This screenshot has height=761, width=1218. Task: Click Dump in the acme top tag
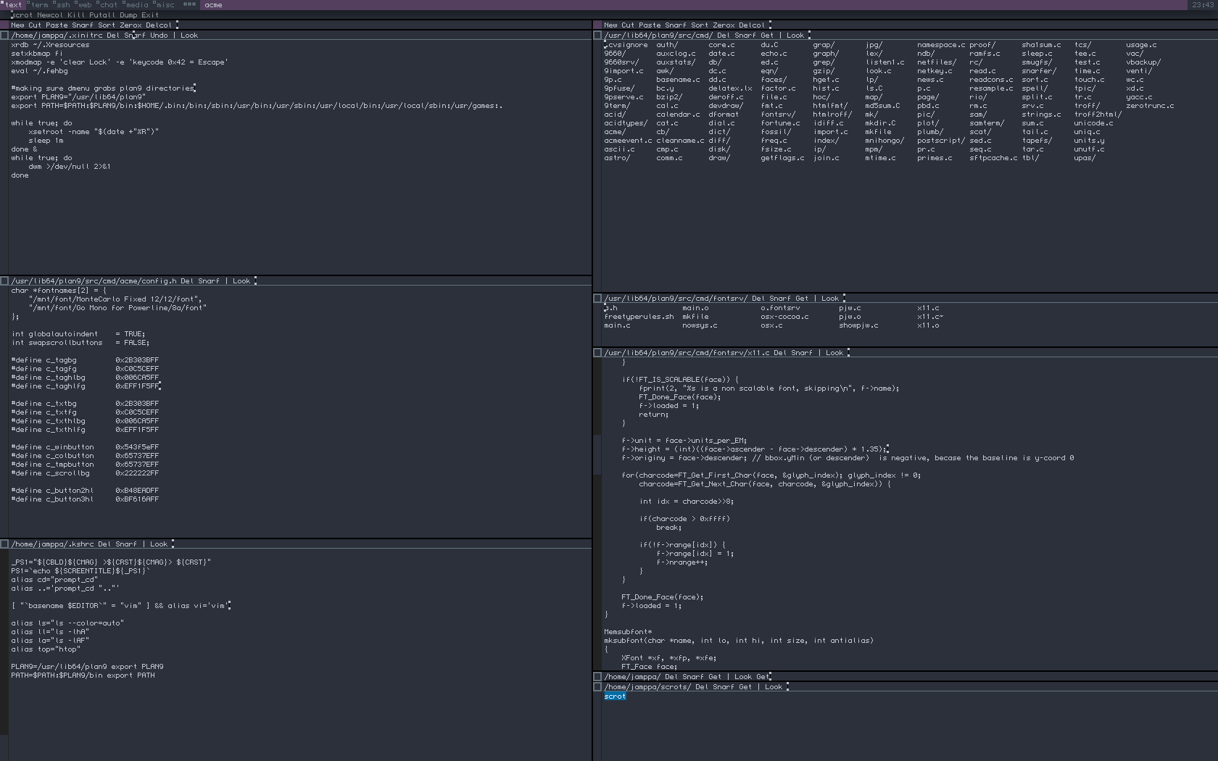[128, 14]
